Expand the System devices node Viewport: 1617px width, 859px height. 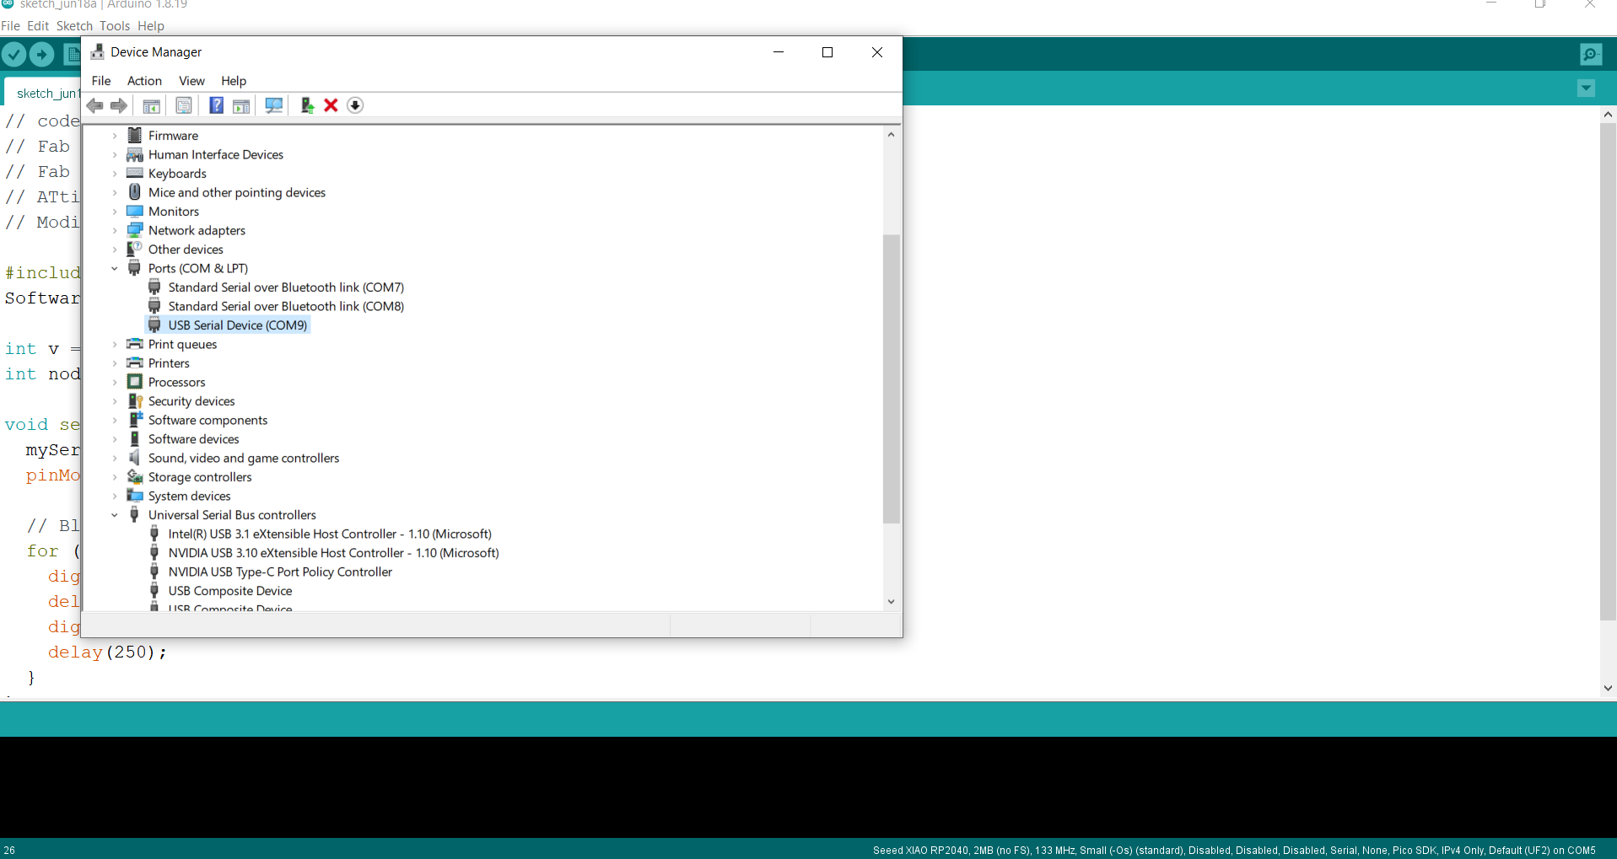point(115,496)
